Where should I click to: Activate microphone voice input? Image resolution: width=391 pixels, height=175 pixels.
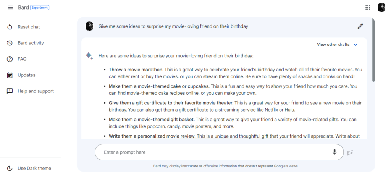[334, 152]
